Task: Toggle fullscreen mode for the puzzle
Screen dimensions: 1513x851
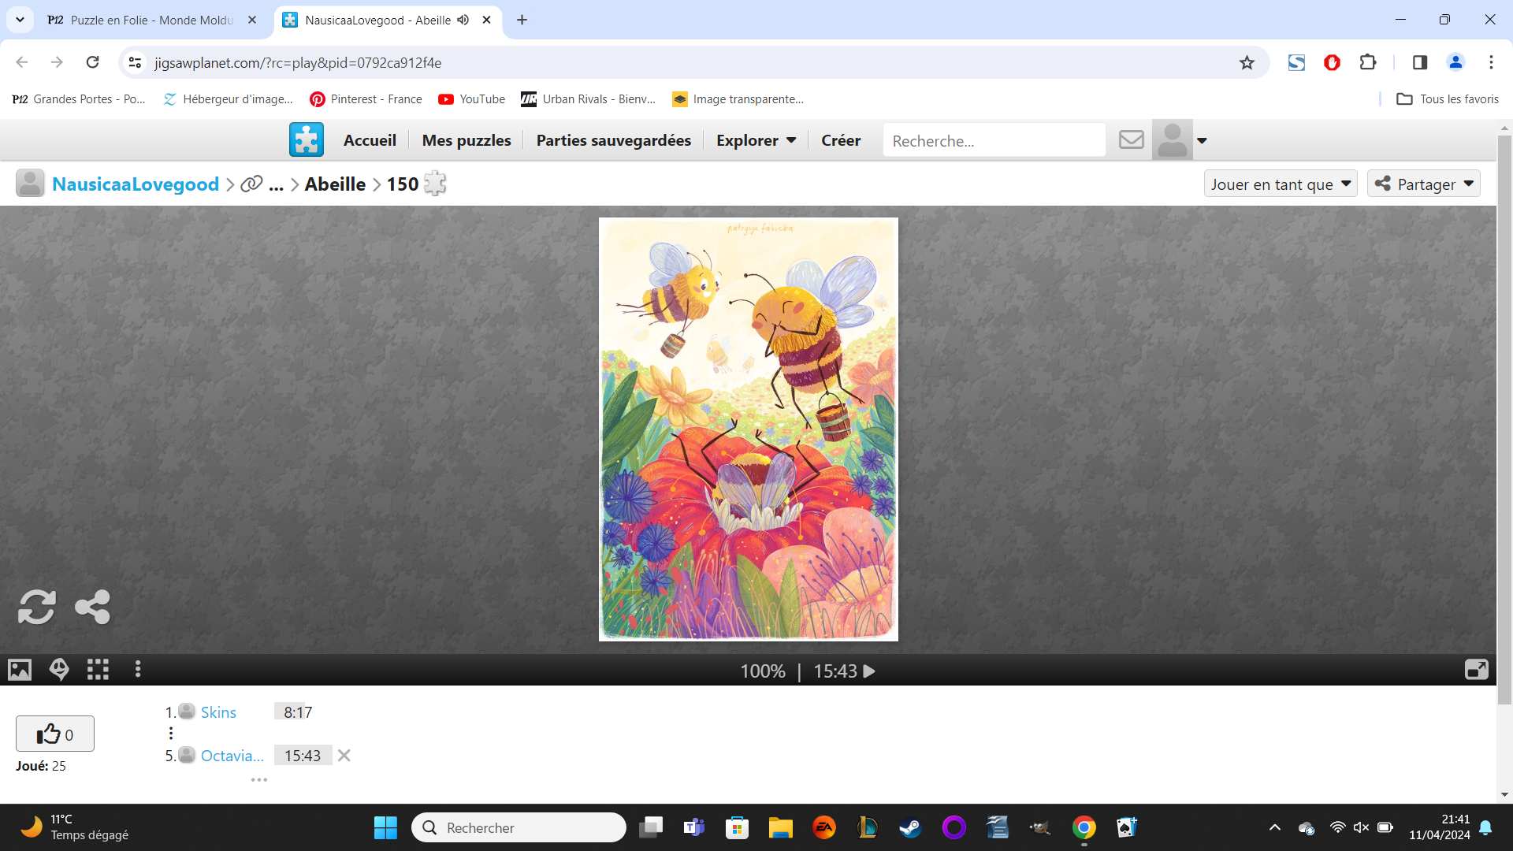Action: click(1476, 670)
